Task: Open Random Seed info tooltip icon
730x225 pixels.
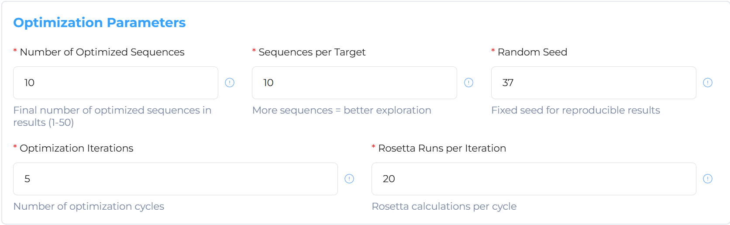Action: pos(707,83)
